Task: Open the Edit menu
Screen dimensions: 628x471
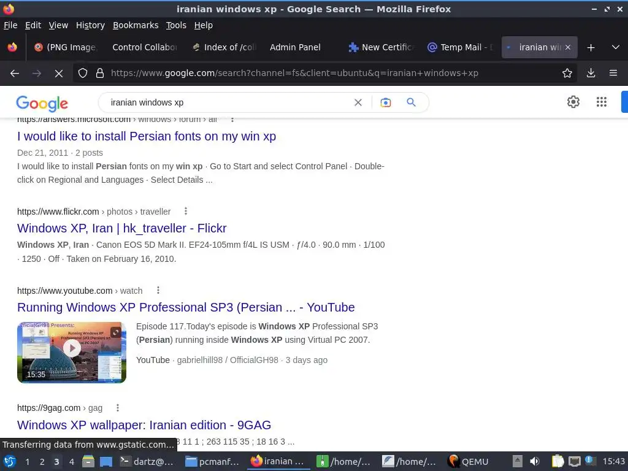Action: point(33,25)
